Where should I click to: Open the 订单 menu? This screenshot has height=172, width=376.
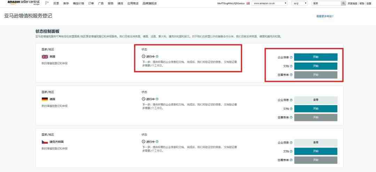(x=91, y=3)
